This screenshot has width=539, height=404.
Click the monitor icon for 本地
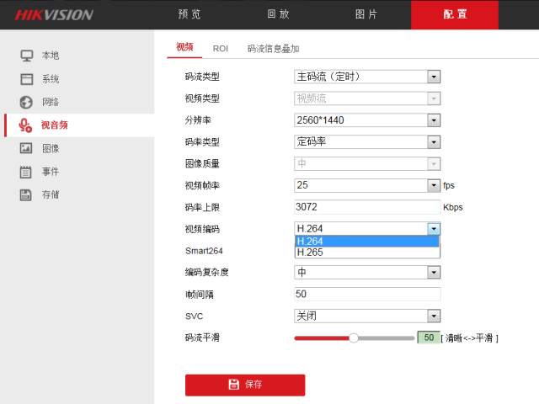[x=26, y=56]
